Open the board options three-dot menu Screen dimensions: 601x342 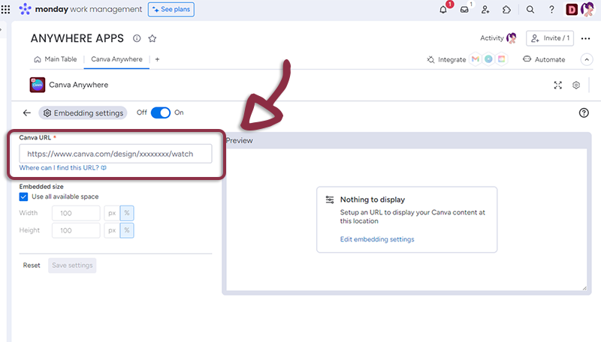click(586, 38)
